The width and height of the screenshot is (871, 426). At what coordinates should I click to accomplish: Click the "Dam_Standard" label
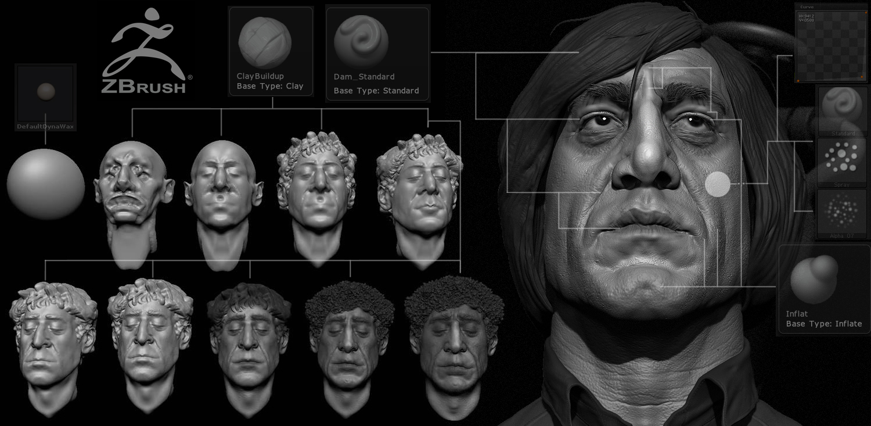[364, 77]
